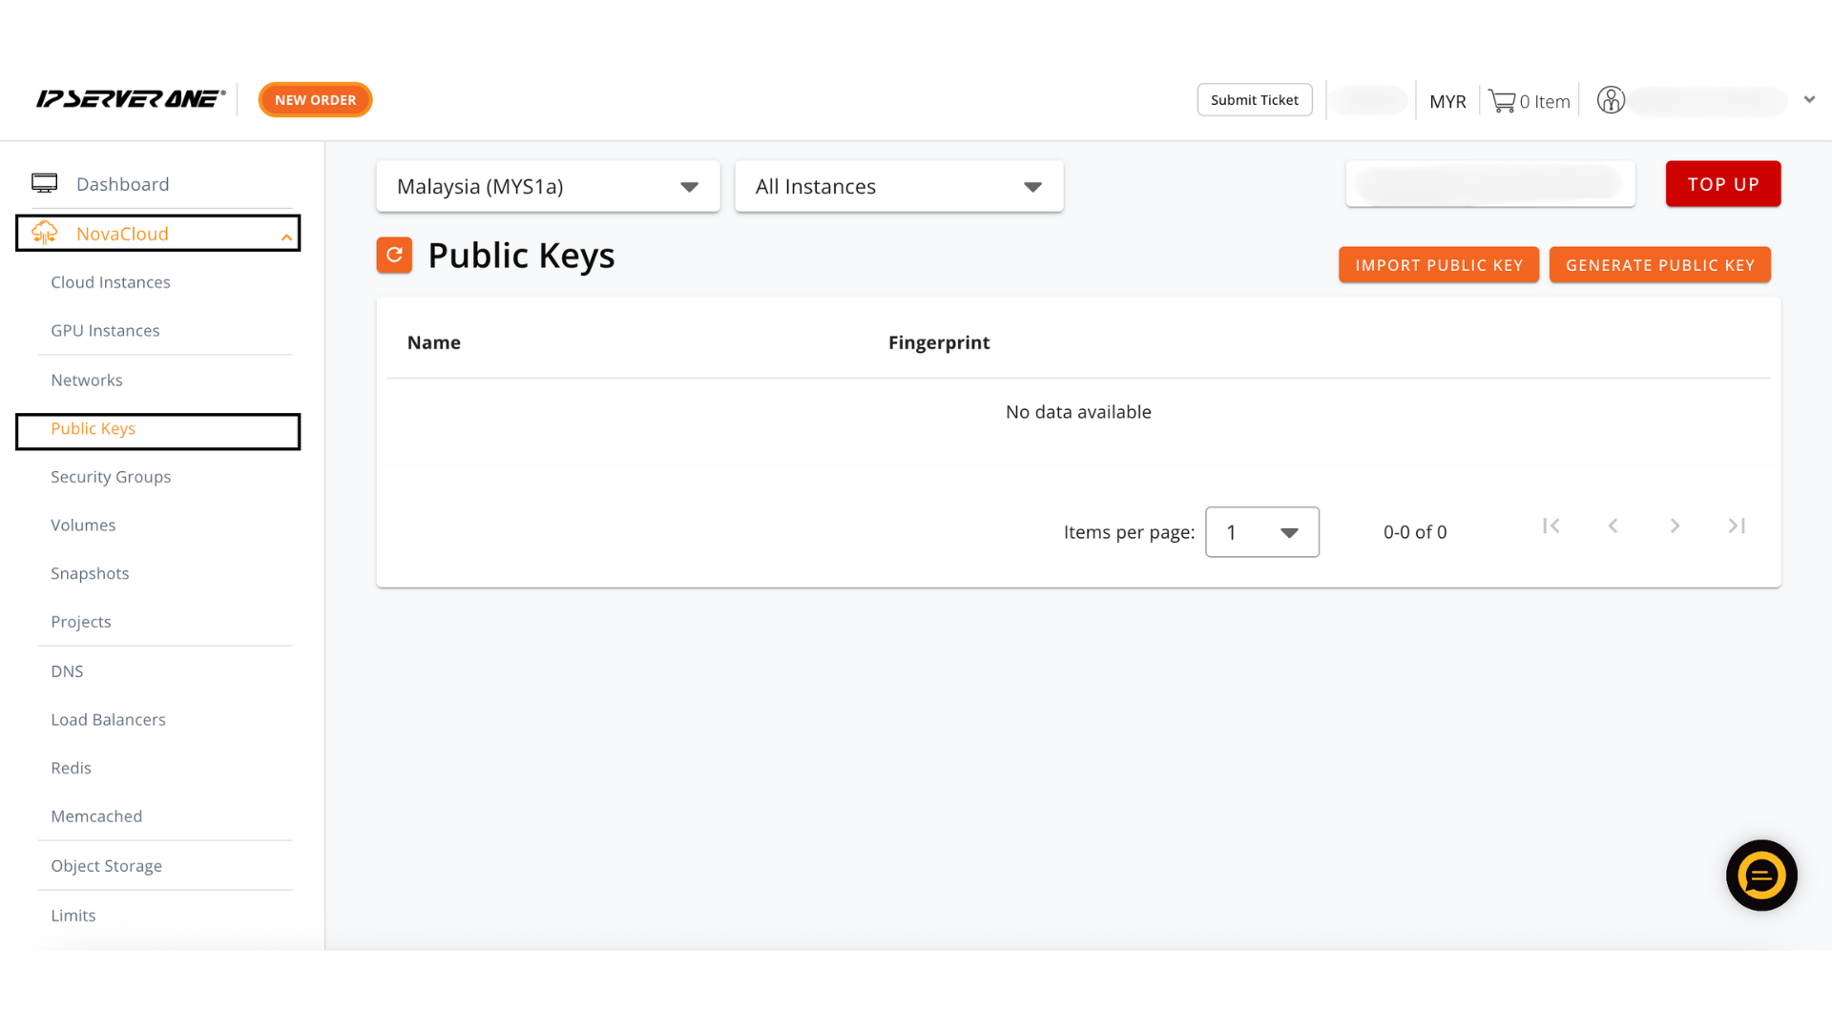The width and height of the screenshot is (1832, 1030).
Task: Go to Dashboard in the sidebar
Action: coord(122,184)
